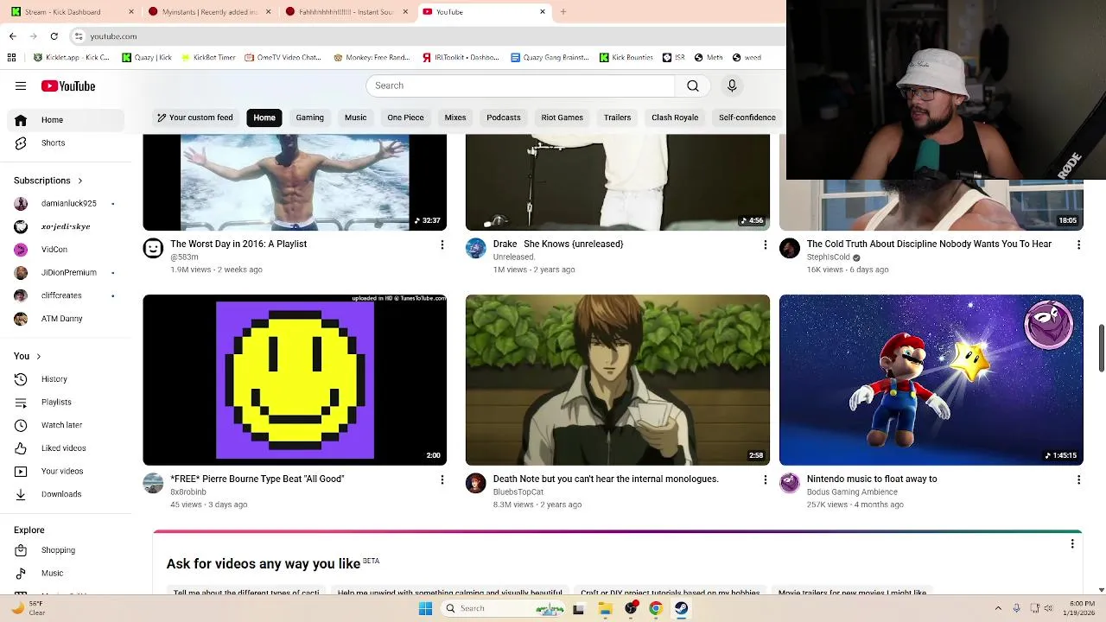Switch to Myinstants browser tab
This screenshot has width=1106, height=622.
(207, 12)
